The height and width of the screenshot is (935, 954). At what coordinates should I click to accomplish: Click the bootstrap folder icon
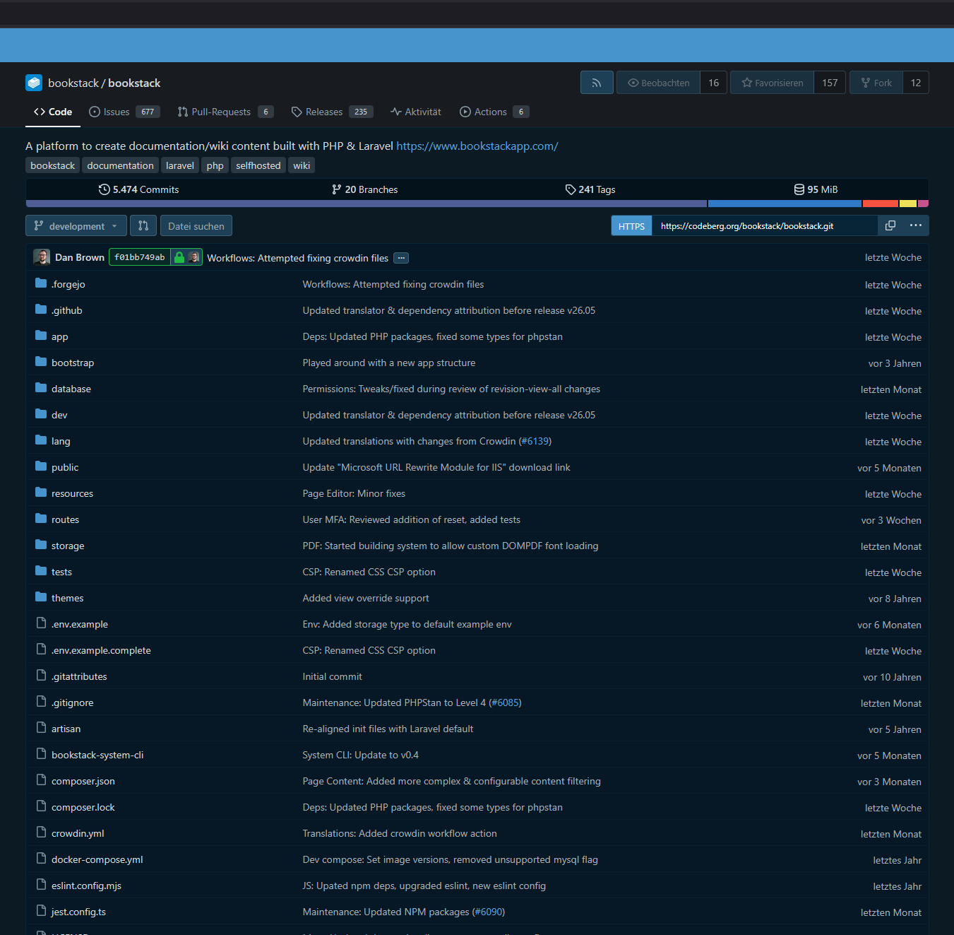tap(41, 362)
